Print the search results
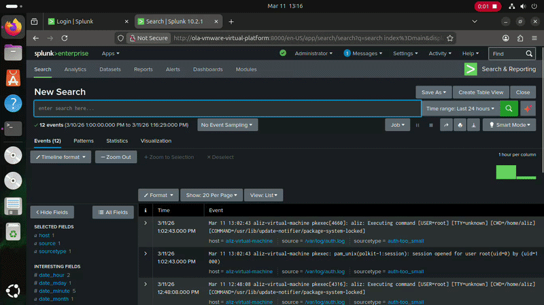544x305 pixels. click(x=460, y=125)
